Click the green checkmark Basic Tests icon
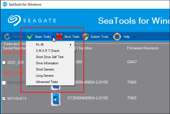Viewport: 170px width, 114px height. click(30, 37)
